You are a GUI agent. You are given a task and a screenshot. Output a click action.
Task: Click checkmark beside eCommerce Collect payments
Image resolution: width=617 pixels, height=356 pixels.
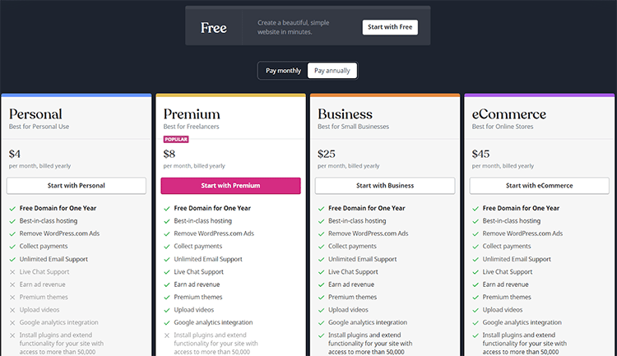[x=476, y=247]
